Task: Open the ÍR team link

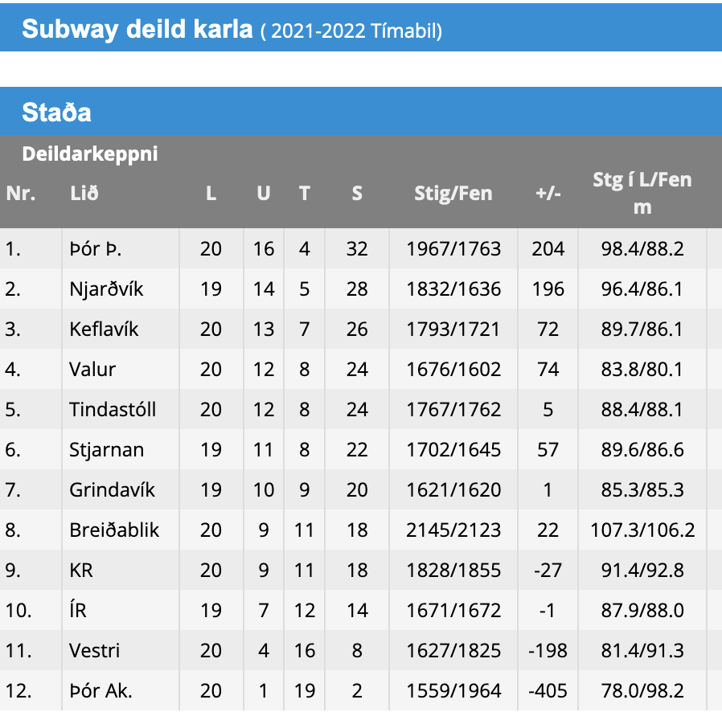Action: pos(78,610)
